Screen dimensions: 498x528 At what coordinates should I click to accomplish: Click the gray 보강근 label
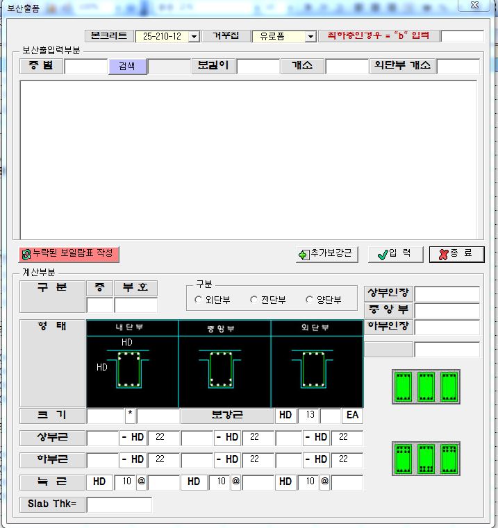pyautogui.click(x=227, y=415)
